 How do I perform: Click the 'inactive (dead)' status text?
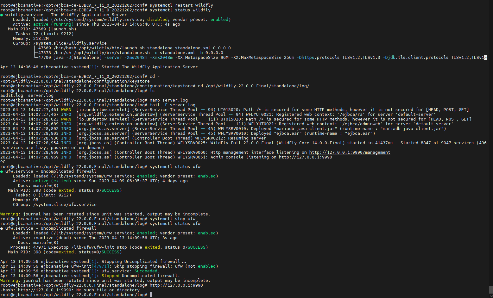click(x=52, y=238)
